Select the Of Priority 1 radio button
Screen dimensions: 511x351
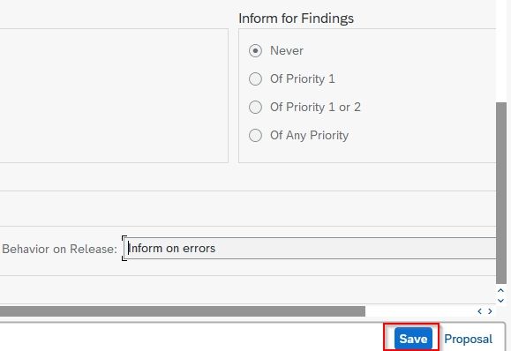[255, 78]
